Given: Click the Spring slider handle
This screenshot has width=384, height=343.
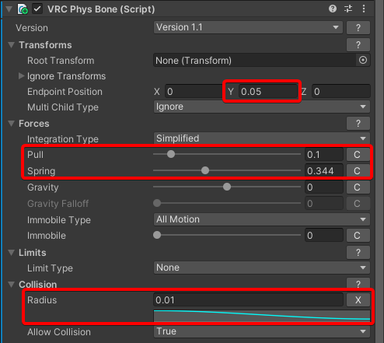Looking at the screenshot, I should coord(205,170).
